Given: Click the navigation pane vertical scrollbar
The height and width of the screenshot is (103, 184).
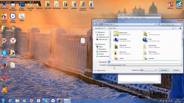Looking at the screenshot, I should point(110,45).
